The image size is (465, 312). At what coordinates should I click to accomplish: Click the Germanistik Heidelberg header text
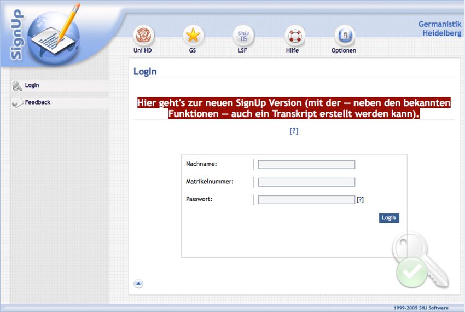click(439, 28)
